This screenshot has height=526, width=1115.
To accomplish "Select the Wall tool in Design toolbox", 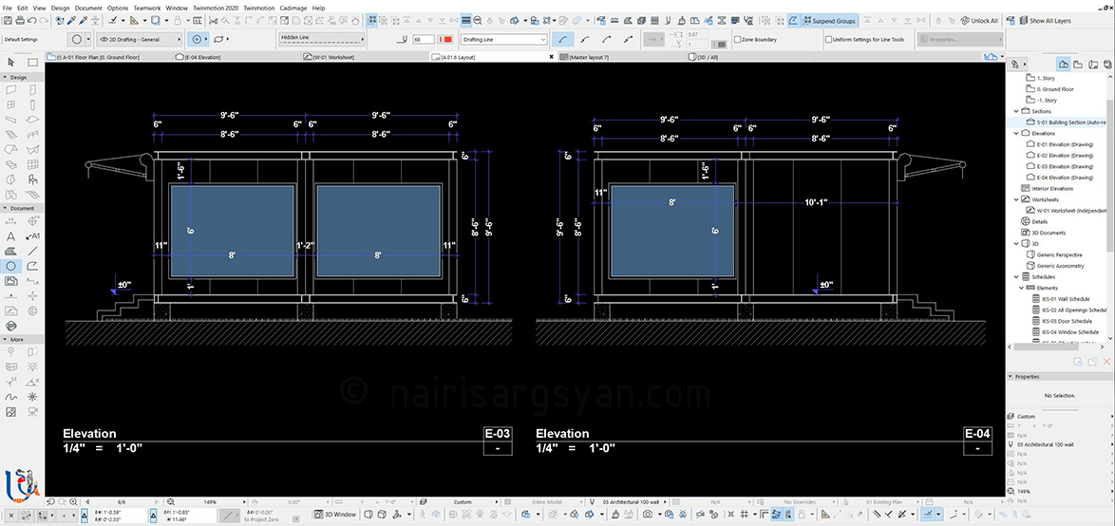I will pos(10,89).
